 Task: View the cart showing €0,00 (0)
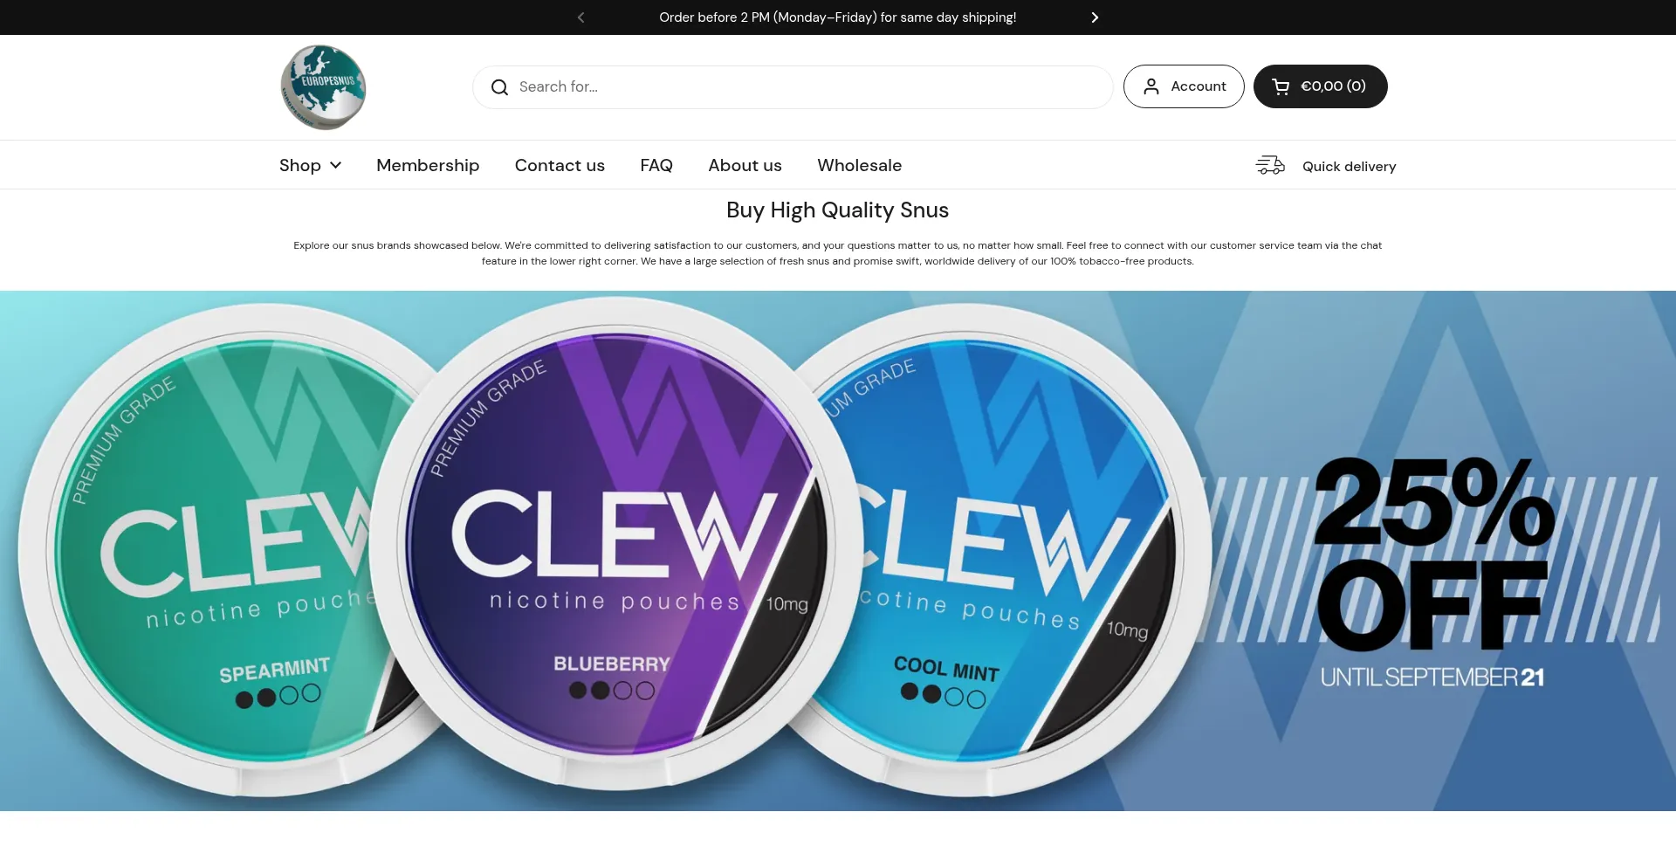1320,86
